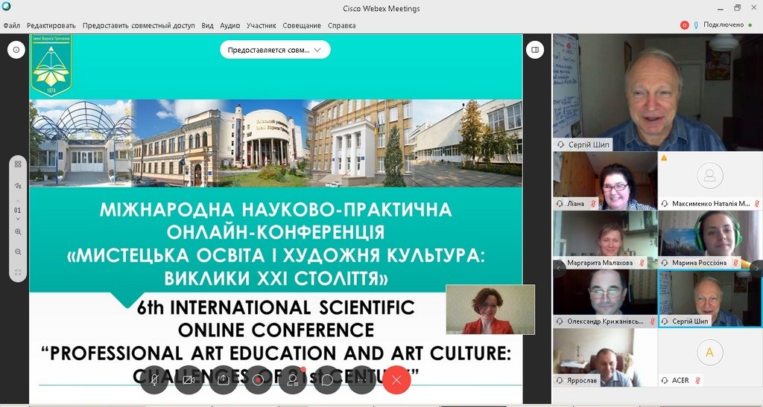
Task: Select ACER participant tile
Action: coord(709,357)
